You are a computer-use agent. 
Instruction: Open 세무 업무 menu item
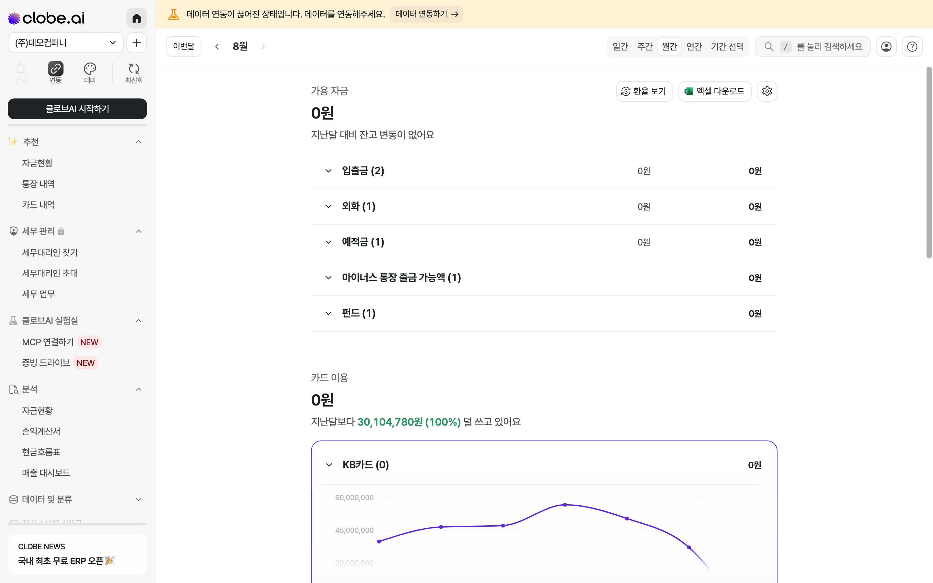[x=38, y=294]
